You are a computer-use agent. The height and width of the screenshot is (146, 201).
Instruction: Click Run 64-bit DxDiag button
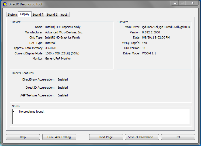click(59, 137)
